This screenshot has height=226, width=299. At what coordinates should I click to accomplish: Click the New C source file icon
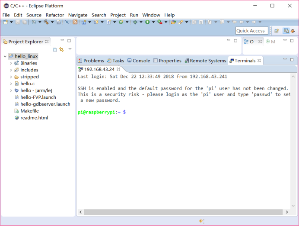tap(109, 22)
